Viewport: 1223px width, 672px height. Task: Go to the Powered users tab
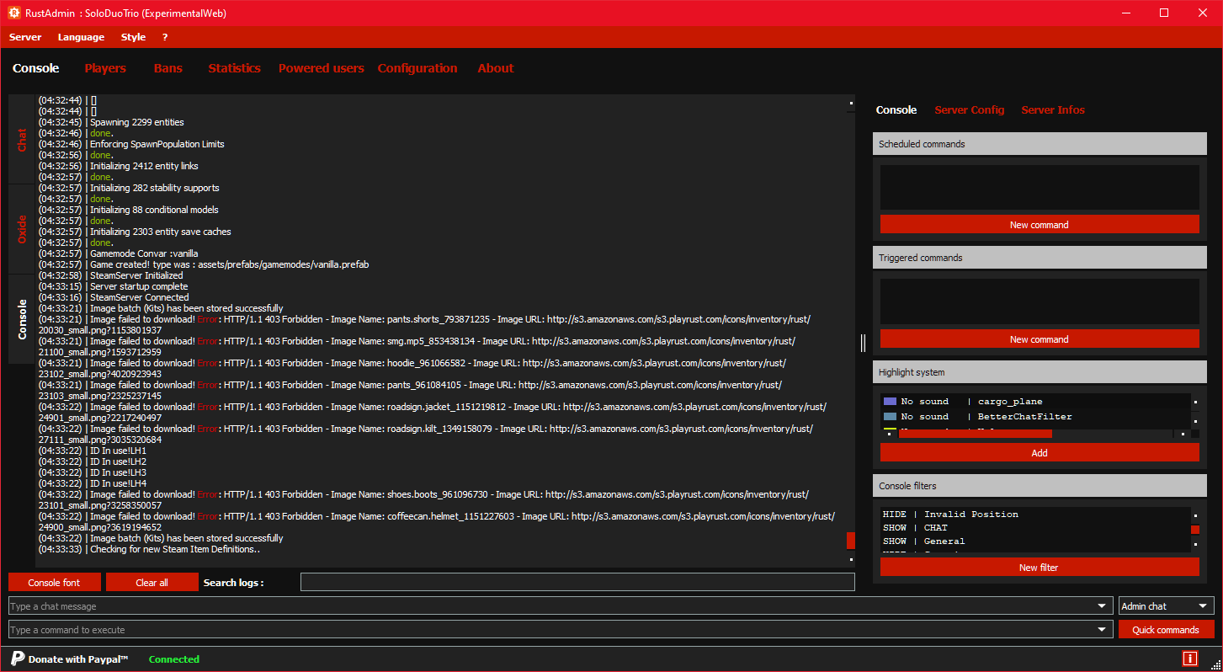coord(322,68)
